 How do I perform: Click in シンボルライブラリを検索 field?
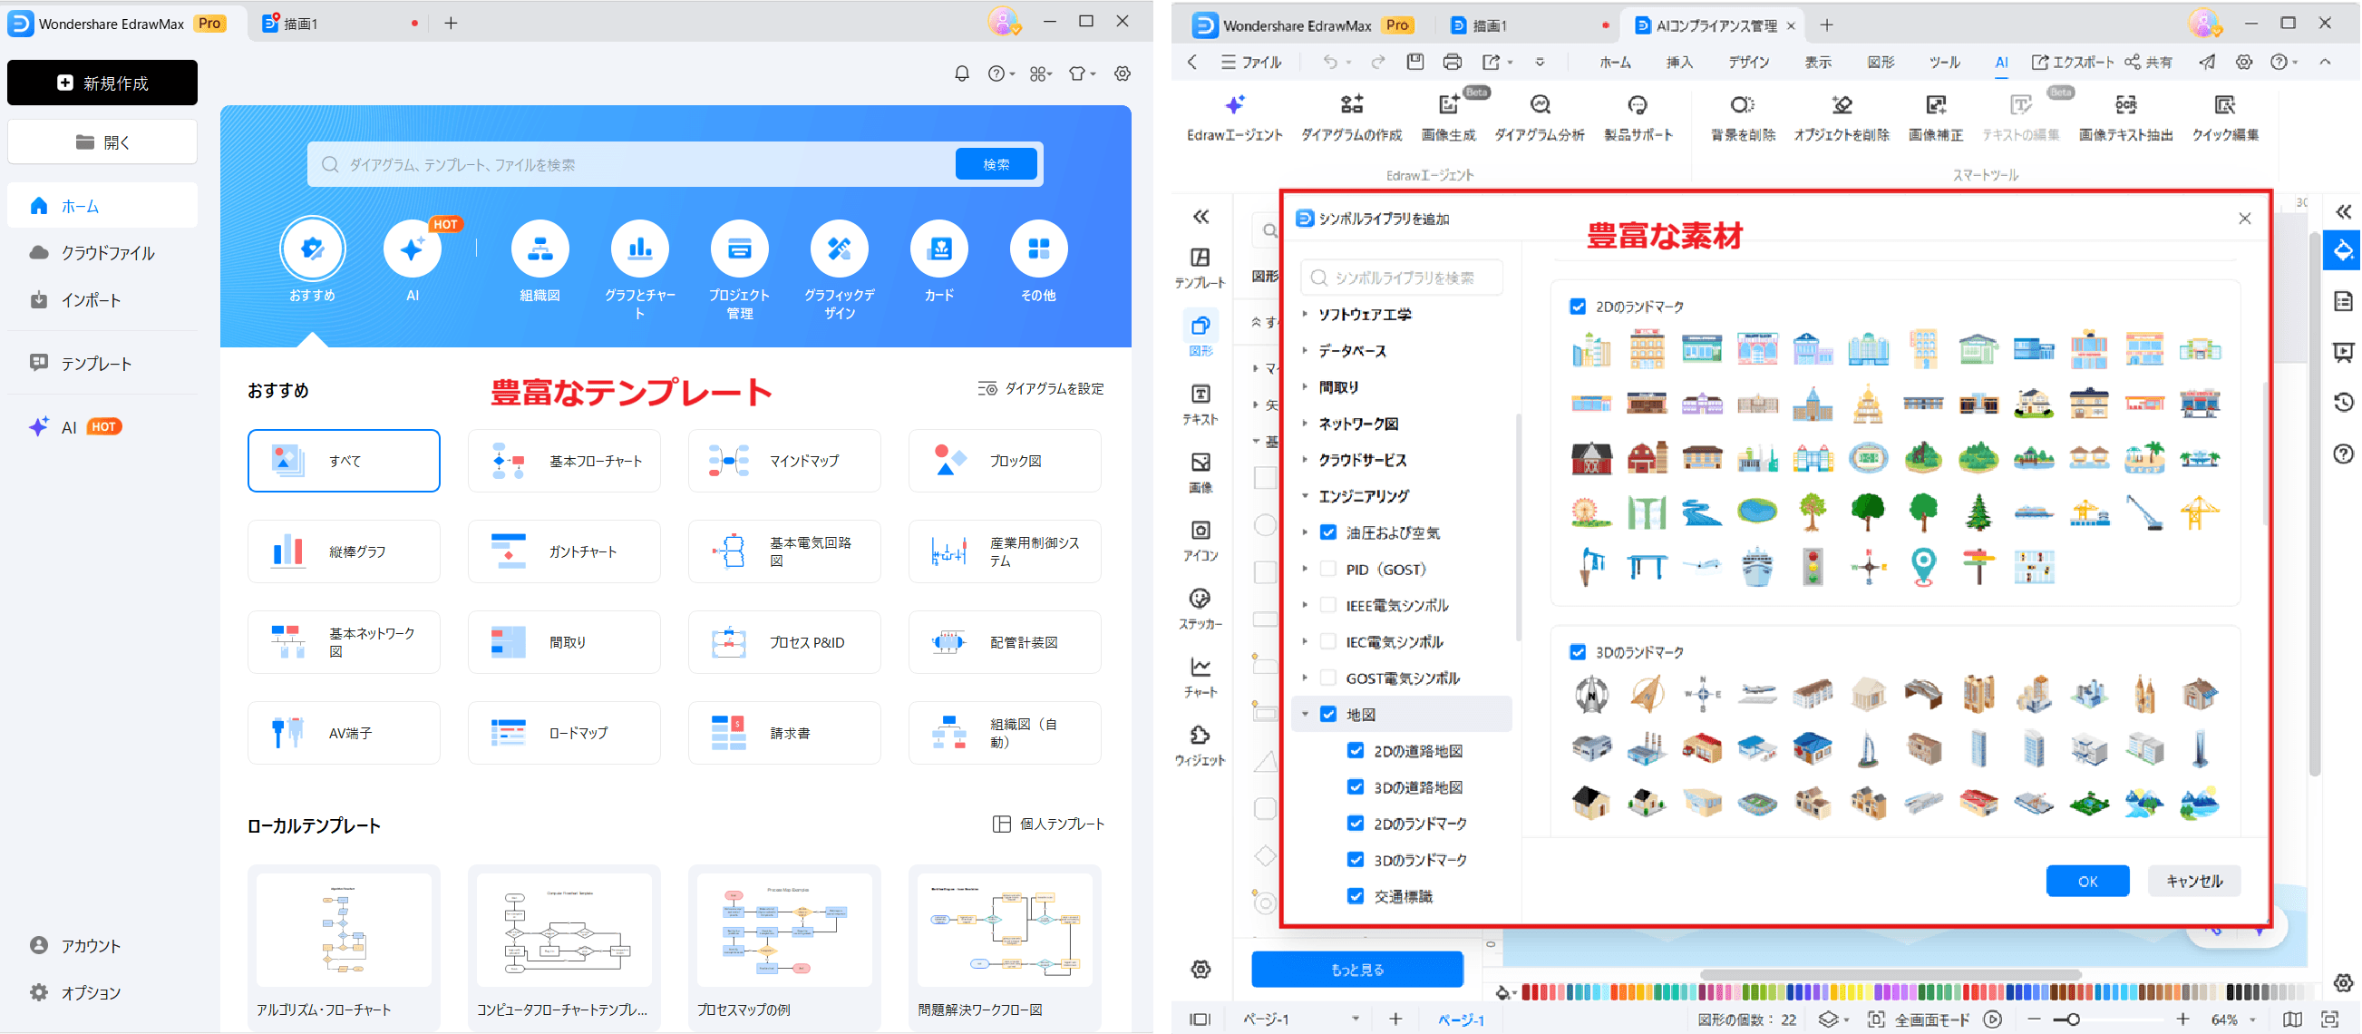(1401, 277)
